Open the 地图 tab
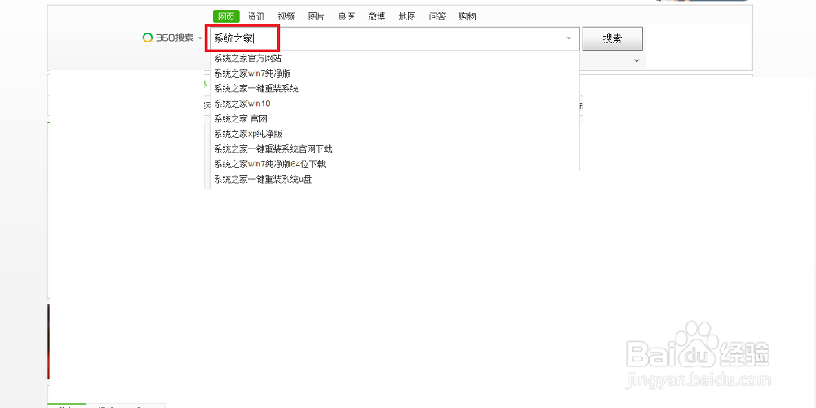816x408 pixels. pos(407,16)
